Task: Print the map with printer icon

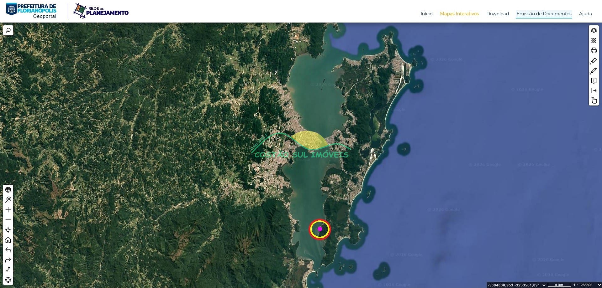Action: [594, 50]
